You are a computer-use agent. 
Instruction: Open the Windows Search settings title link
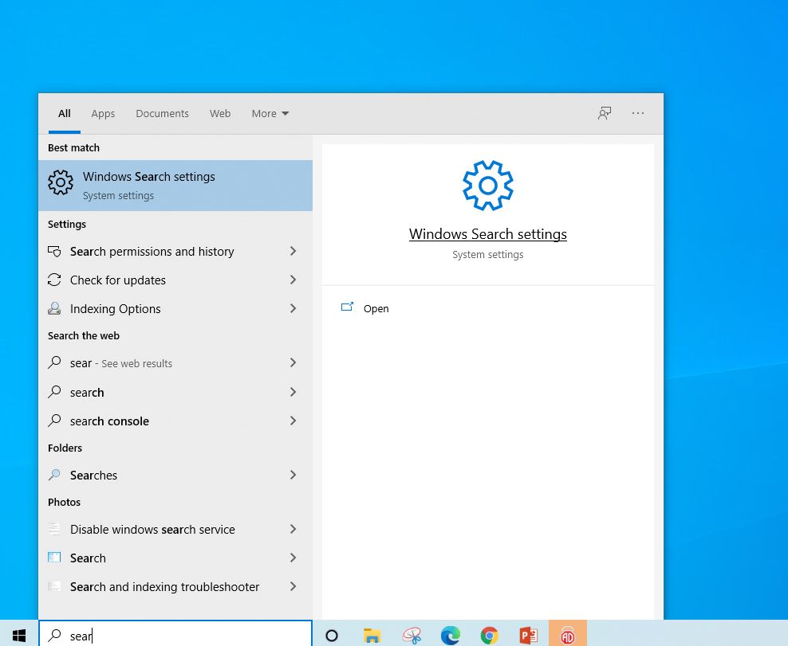(488, 234)
